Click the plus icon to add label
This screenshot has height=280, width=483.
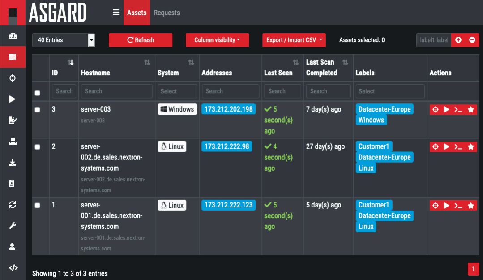coord(458,40)
